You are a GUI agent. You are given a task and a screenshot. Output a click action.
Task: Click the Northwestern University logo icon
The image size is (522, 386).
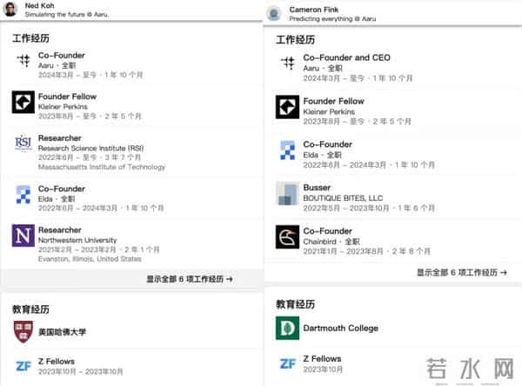[23, 236]
